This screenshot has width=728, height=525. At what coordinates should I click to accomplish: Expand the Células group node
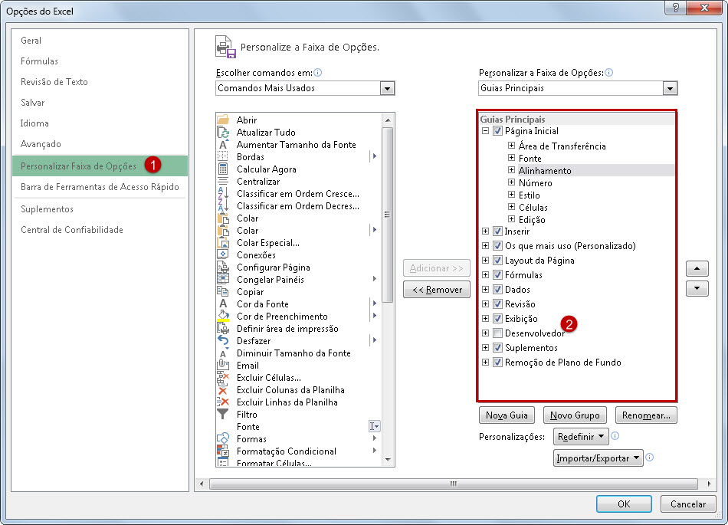pos(511,207)
